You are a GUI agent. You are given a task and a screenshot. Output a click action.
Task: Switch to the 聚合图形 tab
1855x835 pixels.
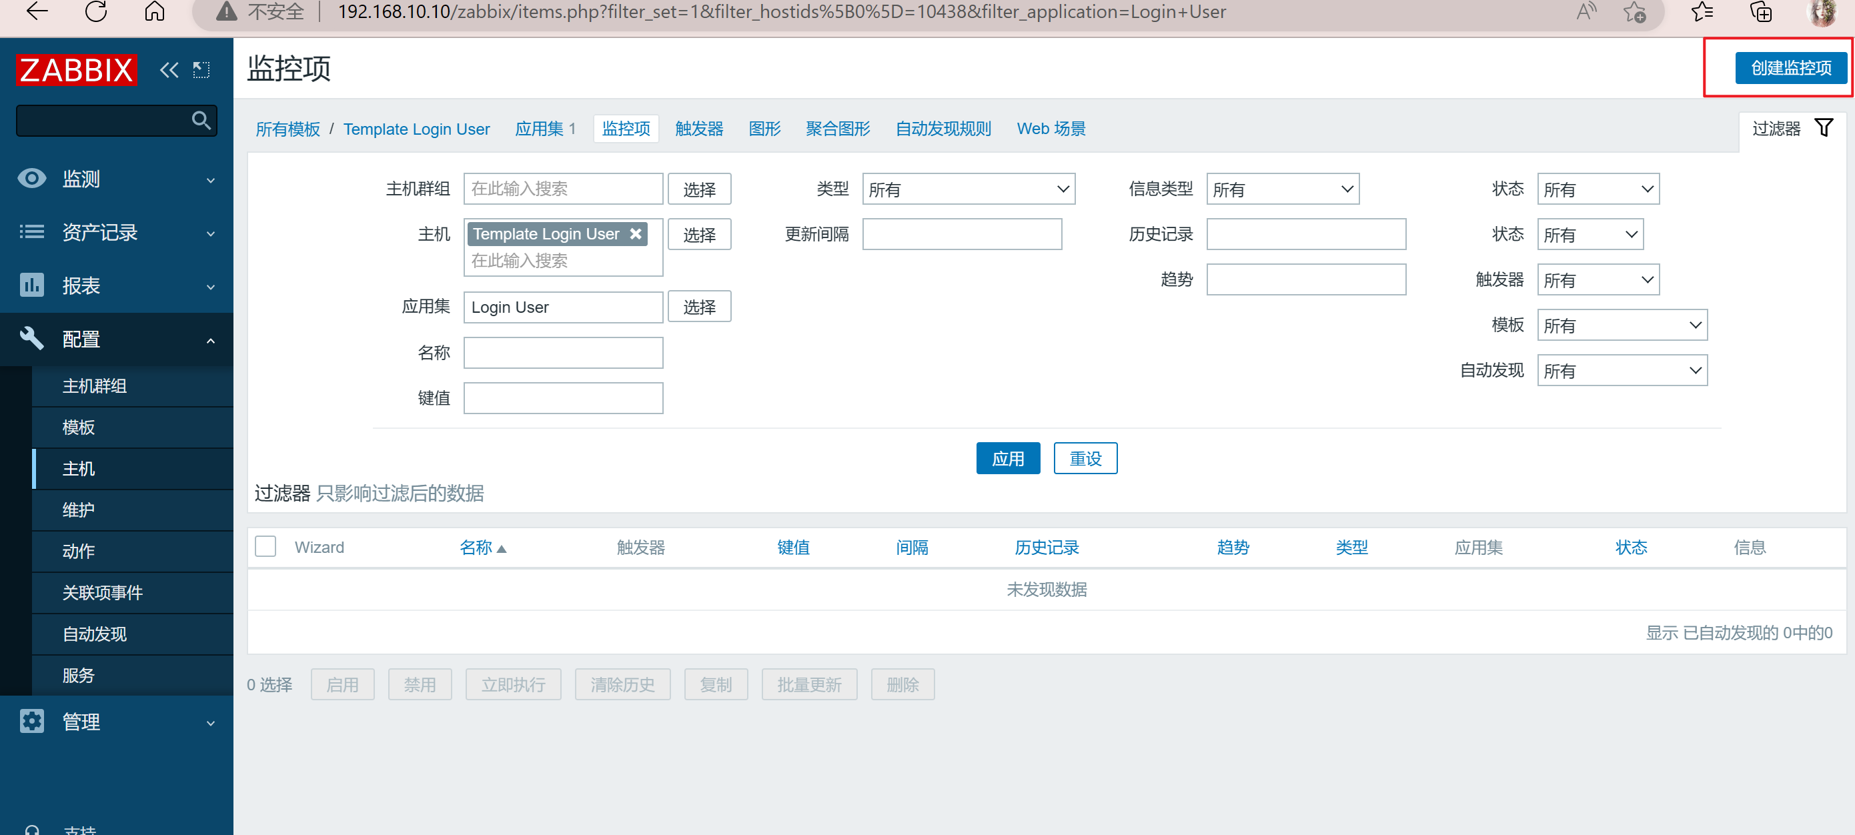pyautogui.click(x=838, y=129)
